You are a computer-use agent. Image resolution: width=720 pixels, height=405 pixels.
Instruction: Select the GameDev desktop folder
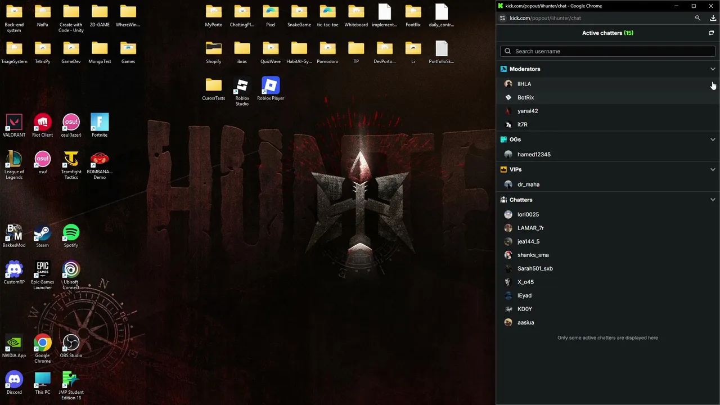[x=71, y=52]
